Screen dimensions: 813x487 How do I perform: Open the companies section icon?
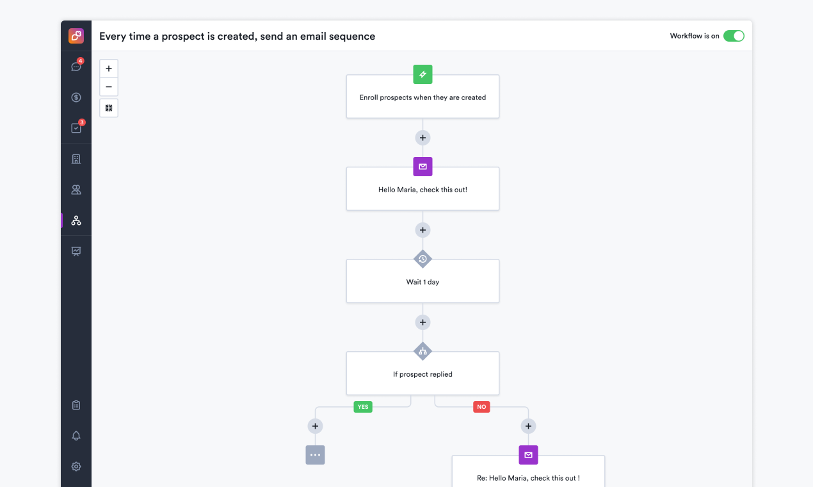click(x=76, y=158)
